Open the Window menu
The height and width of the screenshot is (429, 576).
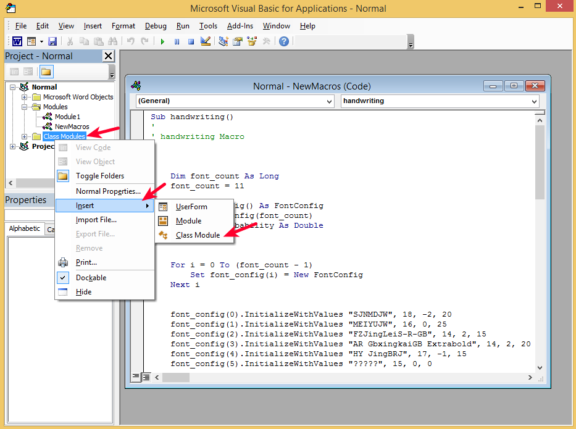coord(276,26)
